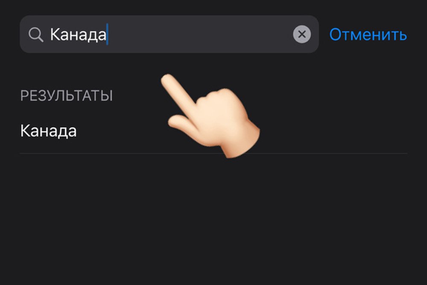The height and width of the screenshot is (285, 427).
Task: Click the magnifying glass search icon
Action: [x=36, y=35]
